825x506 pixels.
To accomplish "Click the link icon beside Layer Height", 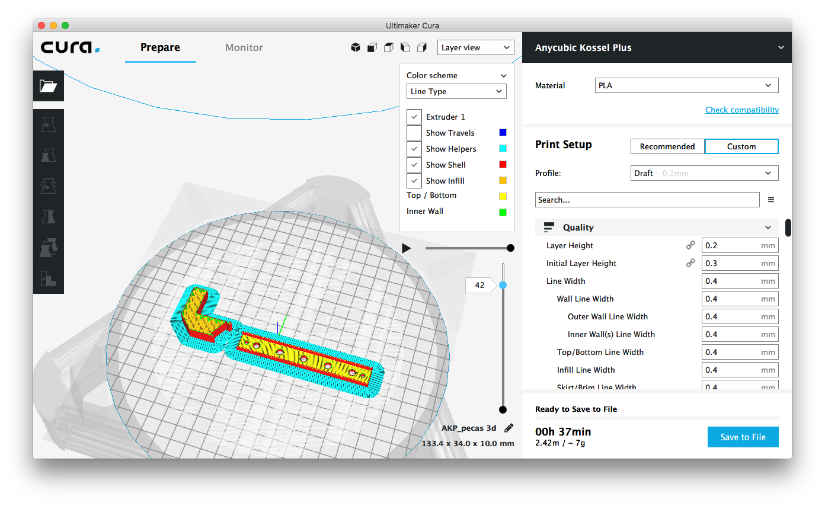I will (x=690, y=245).
